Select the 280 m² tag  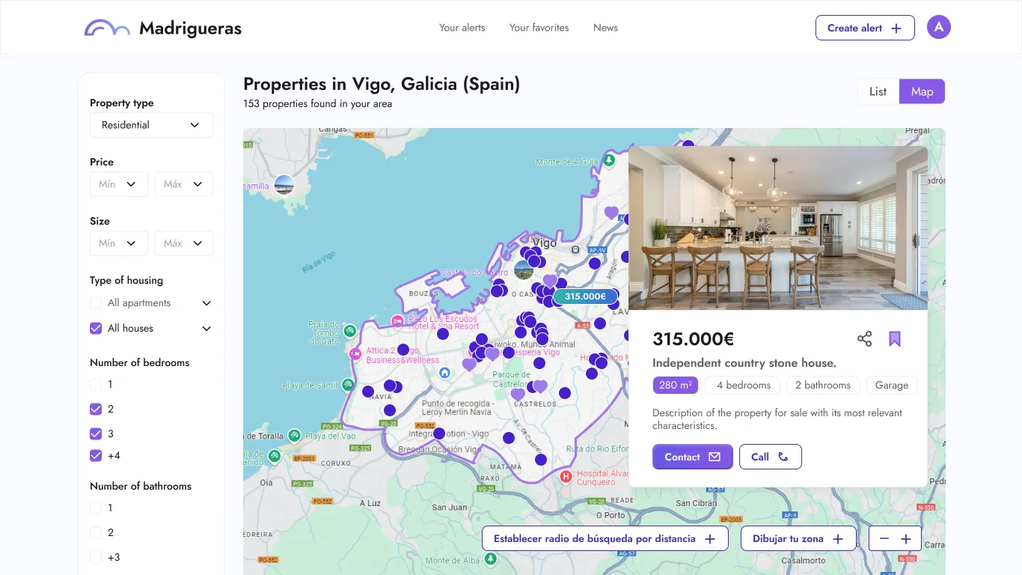[x=676, y=386]
